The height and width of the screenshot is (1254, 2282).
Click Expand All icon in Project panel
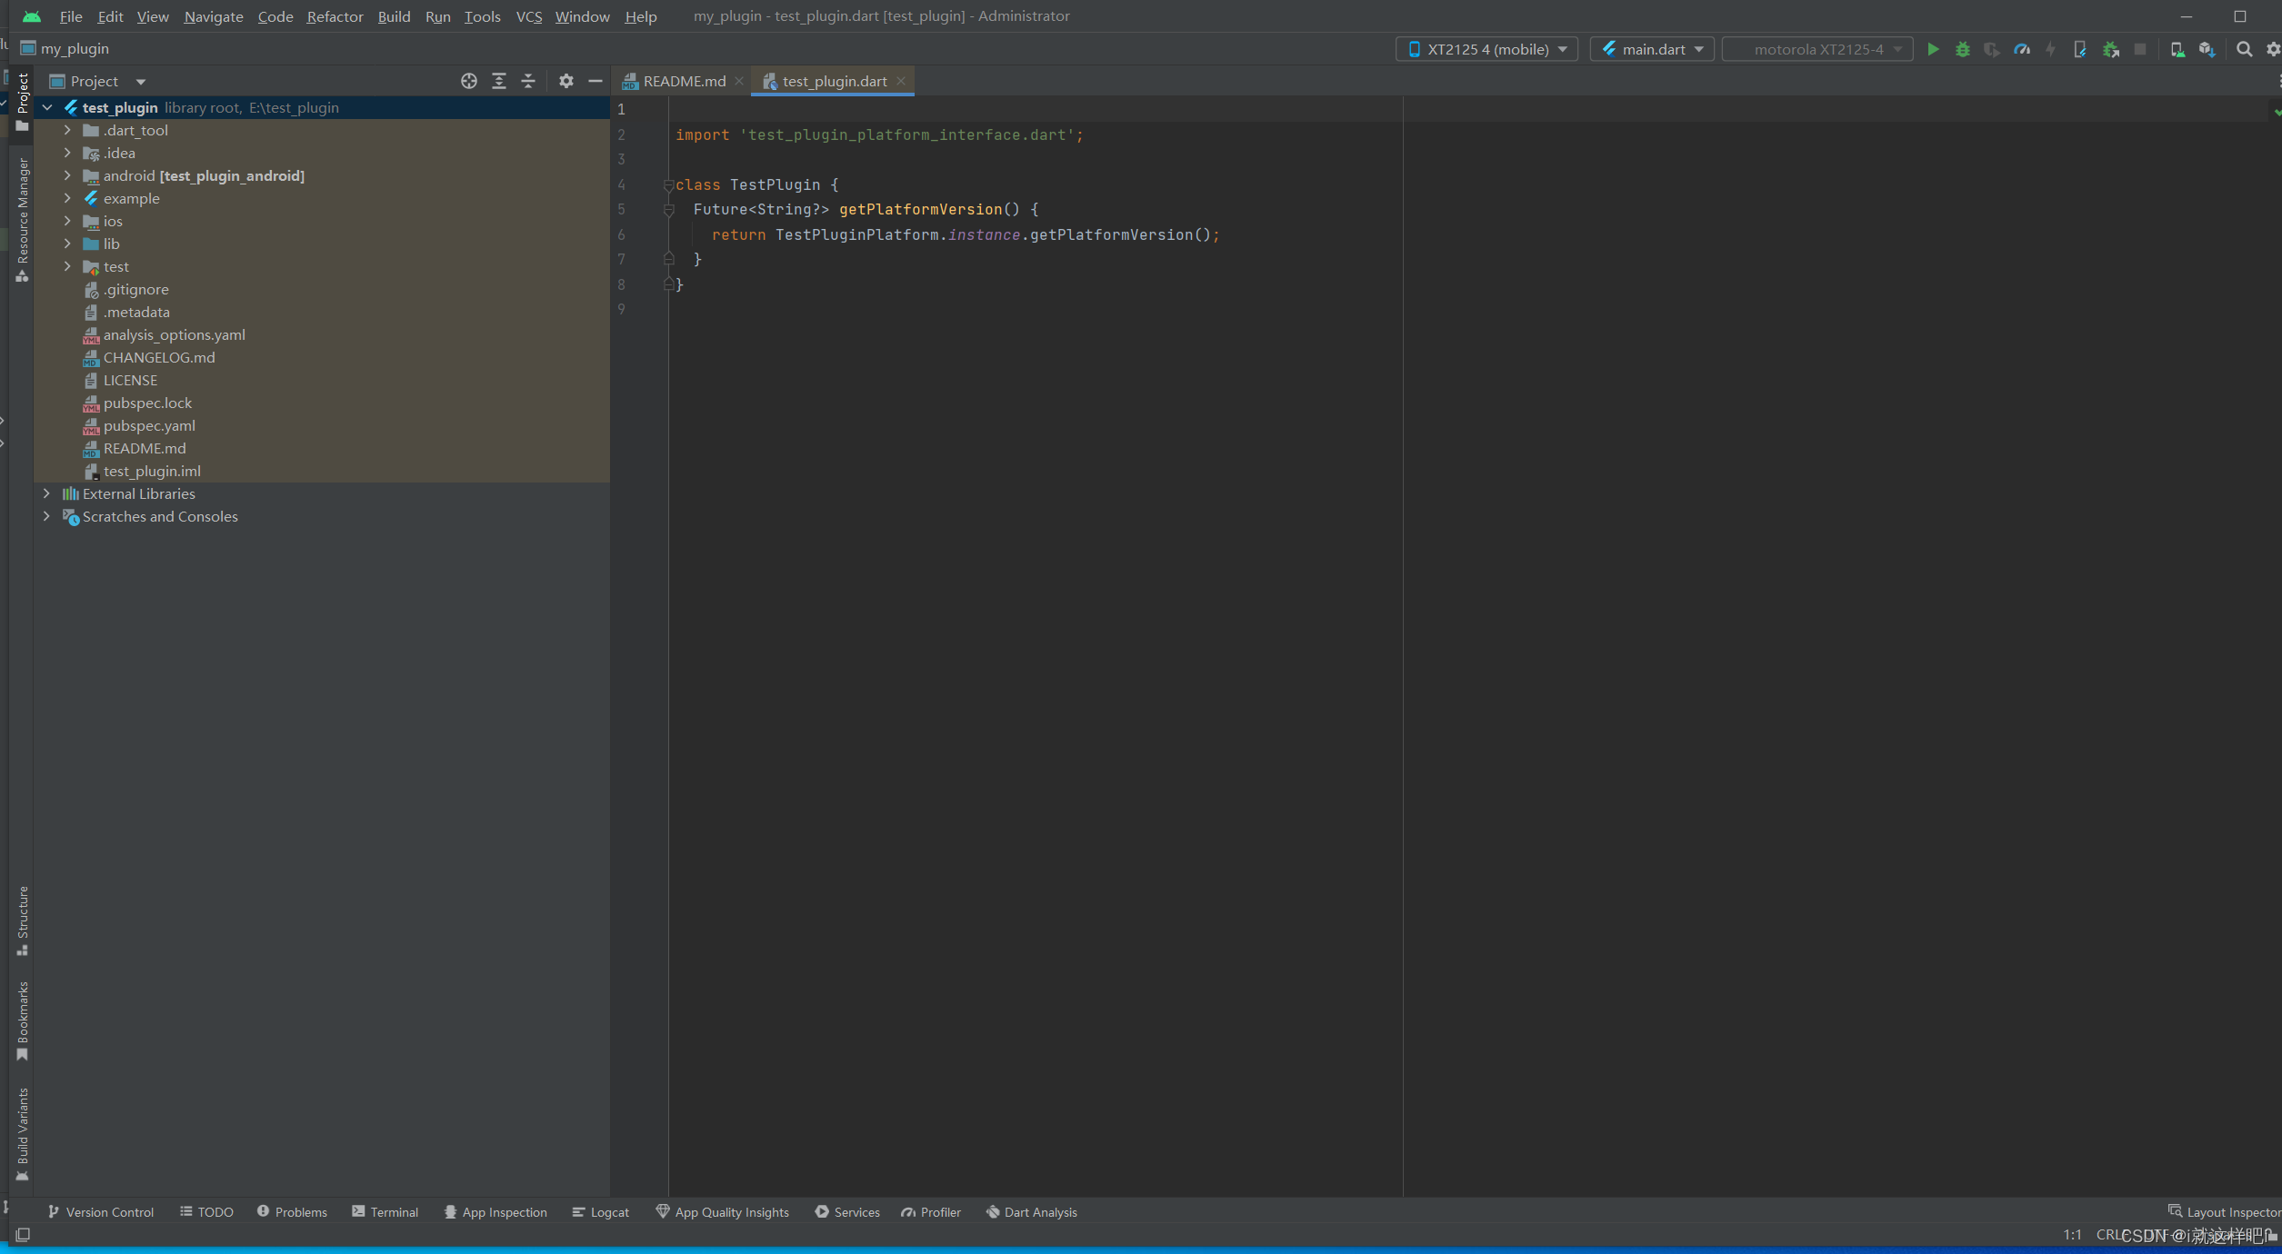point(499,81)
